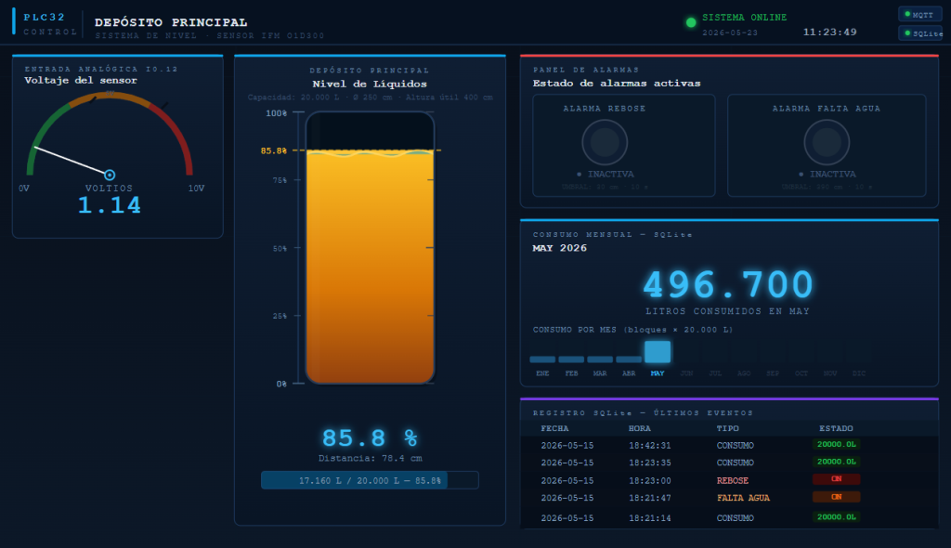Click the ALARMA FALTA AGUA indicator lamp
The image size is (951, 548).
click(827, 143)
